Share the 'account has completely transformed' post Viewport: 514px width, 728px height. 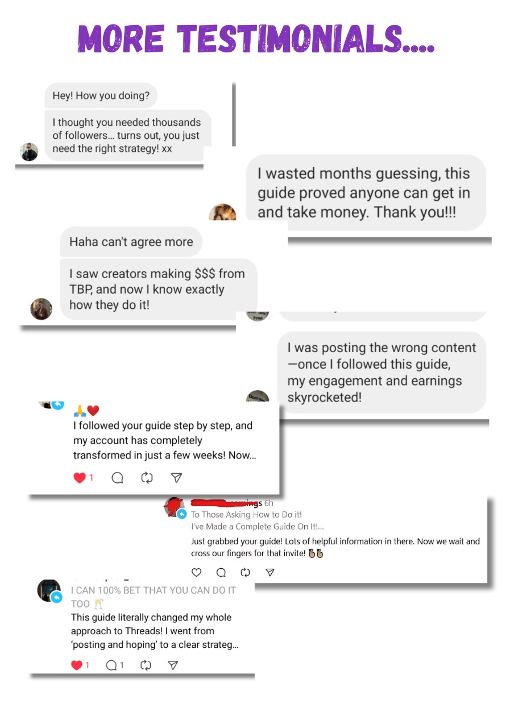177,478
